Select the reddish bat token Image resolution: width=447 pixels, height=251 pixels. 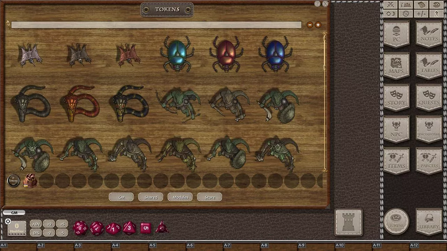(129, 55)
